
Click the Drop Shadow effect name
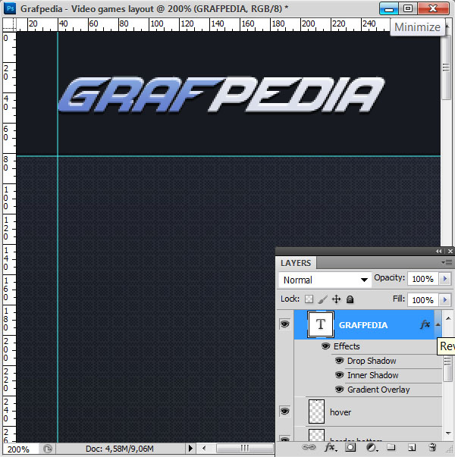372,361
